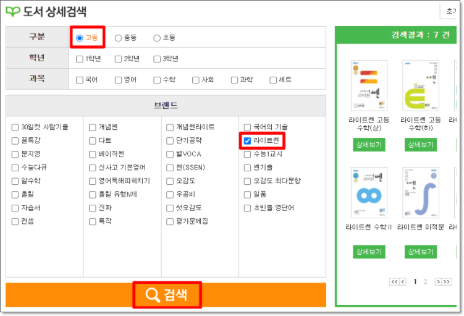
Task: Click the 라이트쎈 미적분 book cover
Action: point(421,192)
